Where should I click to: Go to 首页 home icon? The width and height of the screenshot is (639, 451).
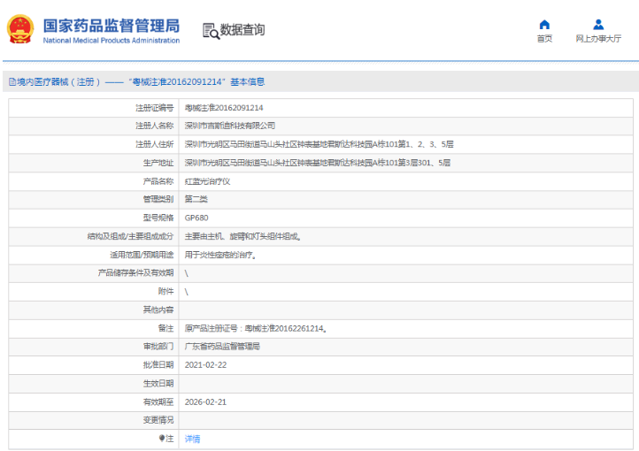544,25
